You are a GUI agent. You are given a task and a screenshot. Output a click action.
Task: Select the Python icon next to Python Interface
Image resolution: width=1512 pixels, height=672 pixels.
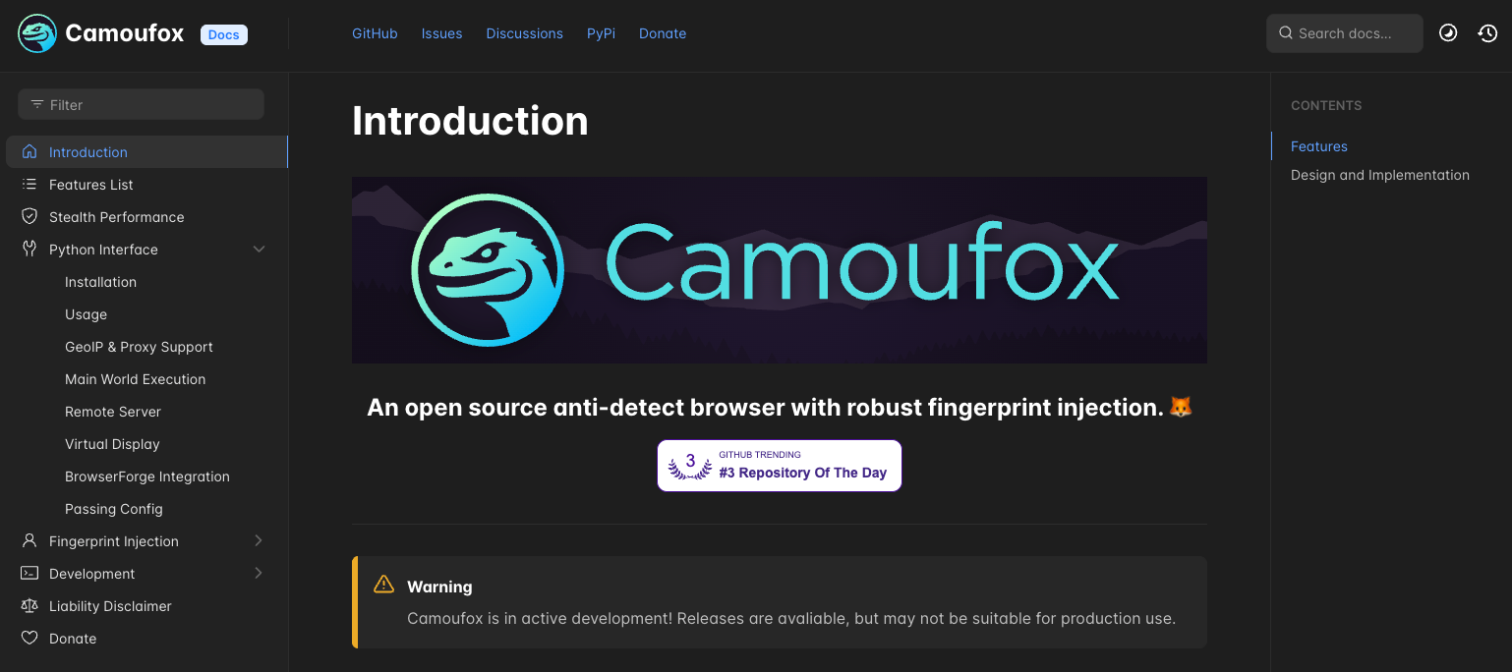[x=29, y=249]
